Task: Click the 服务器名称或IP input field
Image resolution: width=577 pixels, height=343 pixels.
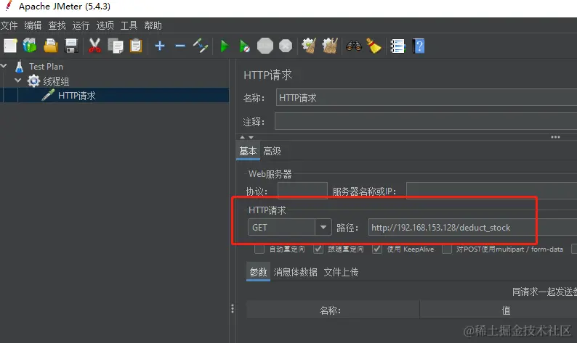Action: click(x=492, y=191)
